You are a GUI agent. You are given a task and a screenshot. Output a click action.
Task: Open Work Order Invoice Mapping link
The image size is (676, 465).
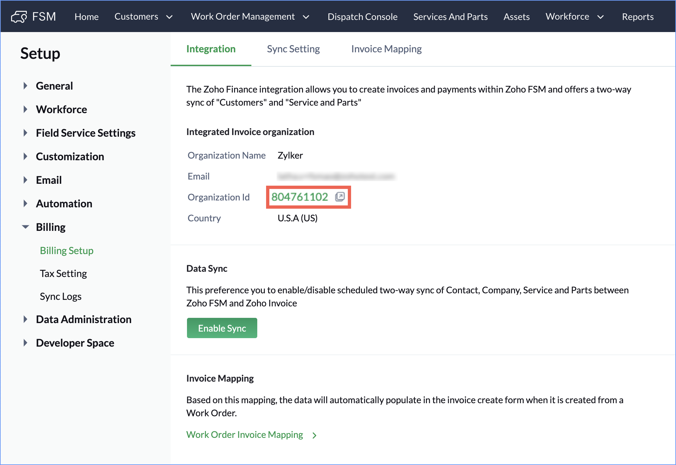pos(245,435)
